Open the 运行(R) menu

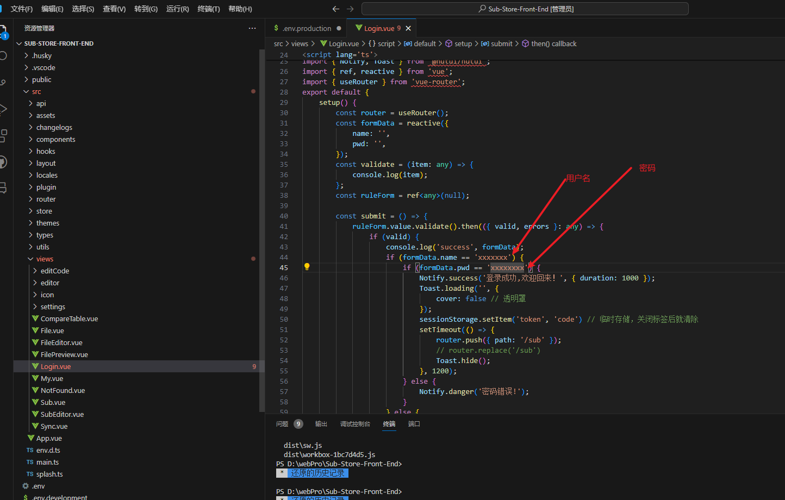(178, 9)
